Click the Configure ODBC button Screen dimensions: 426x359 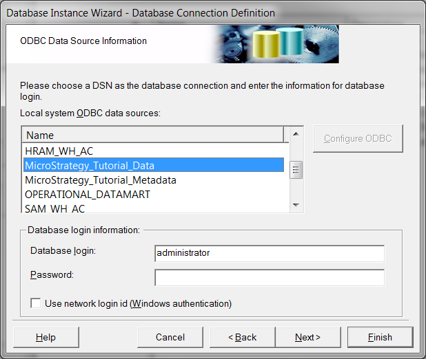(358, 138)
